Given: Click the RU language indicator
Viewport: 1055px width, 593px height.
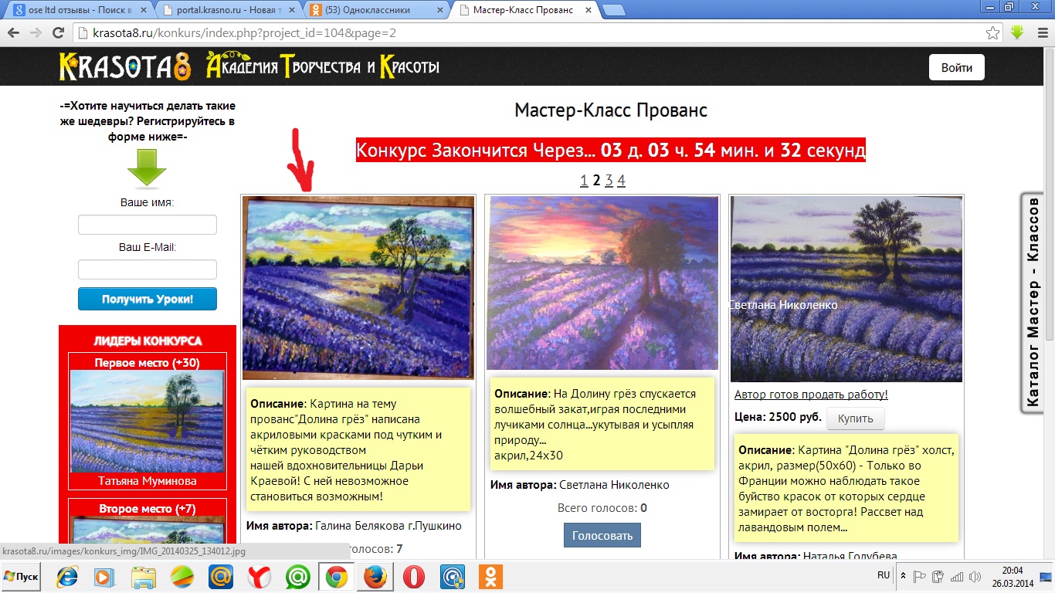Looking at the screenshot, I should pos(884,575).
